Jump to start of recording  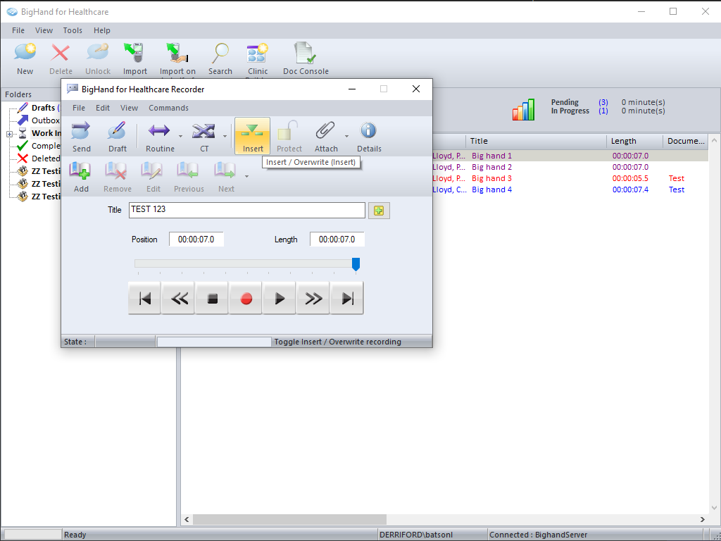(x=144, y=299)
